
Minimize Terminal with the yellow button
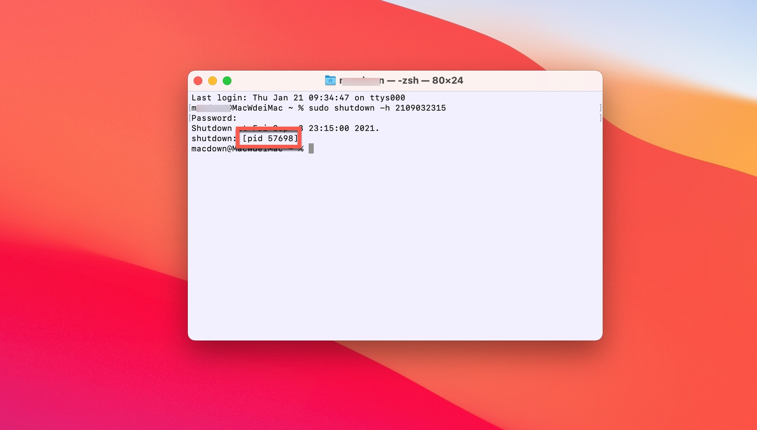pos(213,81)
